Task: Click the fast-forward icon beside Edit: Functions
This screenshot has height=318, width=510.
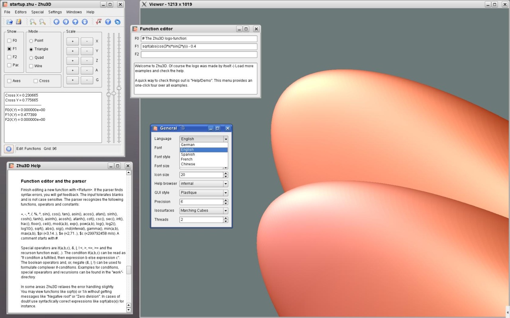Action: point(9,149)
